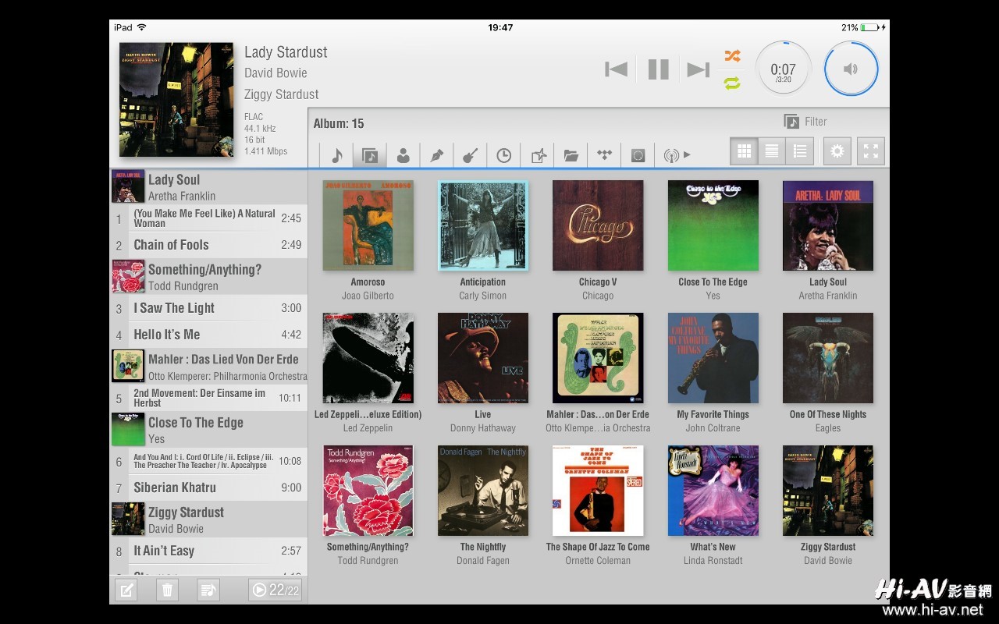Image resolution: width=999 pixels, height=624 pixels.
Task: Open the Amoroso album by Joao Gilberto
Action: [368, 225]
